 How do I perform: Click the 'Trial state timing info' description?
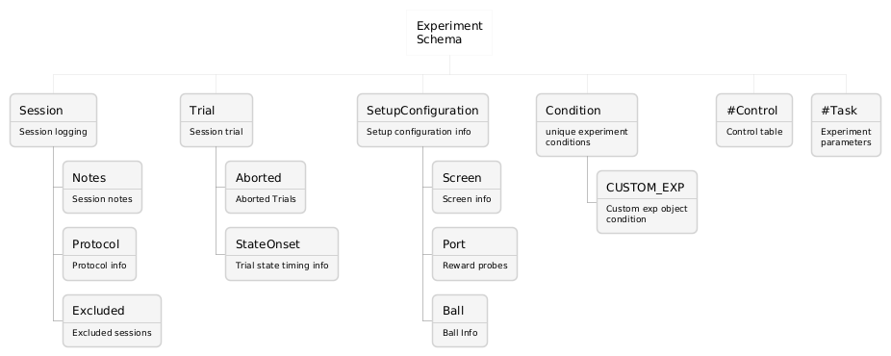pyautogui.click(x=282, y=266)
